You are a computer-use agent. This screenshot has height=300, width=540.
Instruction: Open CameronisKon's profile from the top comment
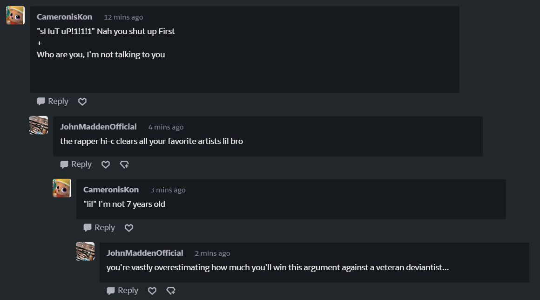(64, 17)
